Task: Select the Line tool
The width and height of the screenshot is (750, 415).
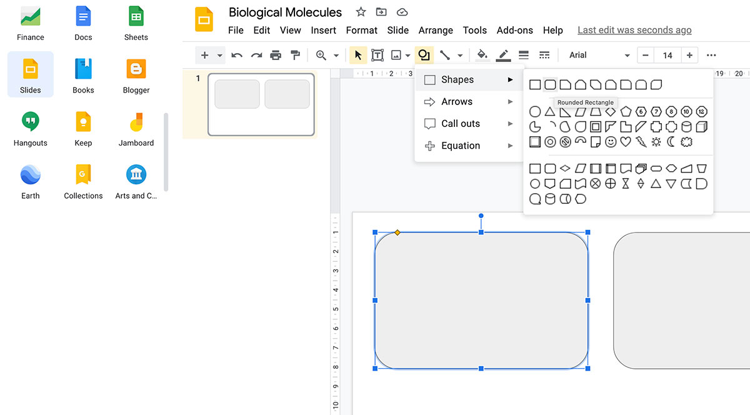Action: point(445,55)
